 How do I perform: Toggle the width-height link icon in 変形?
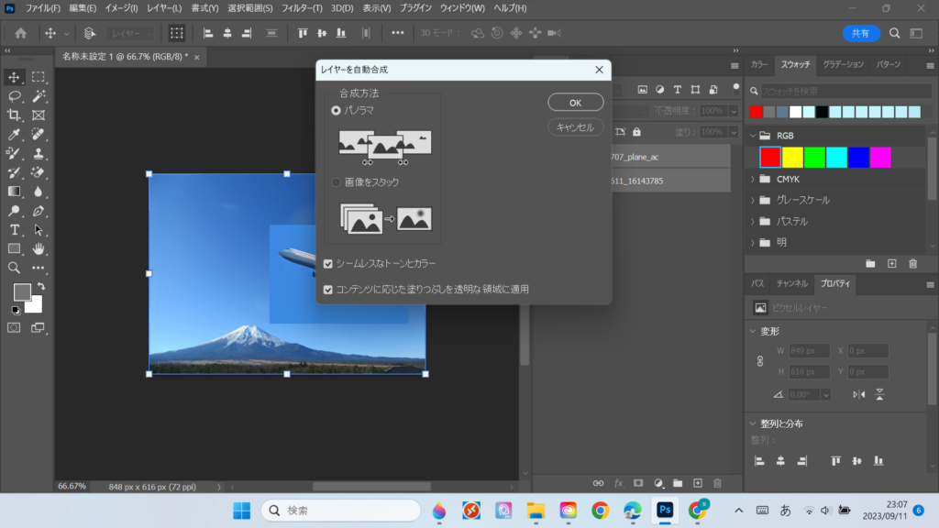click(x=760, y=361)
